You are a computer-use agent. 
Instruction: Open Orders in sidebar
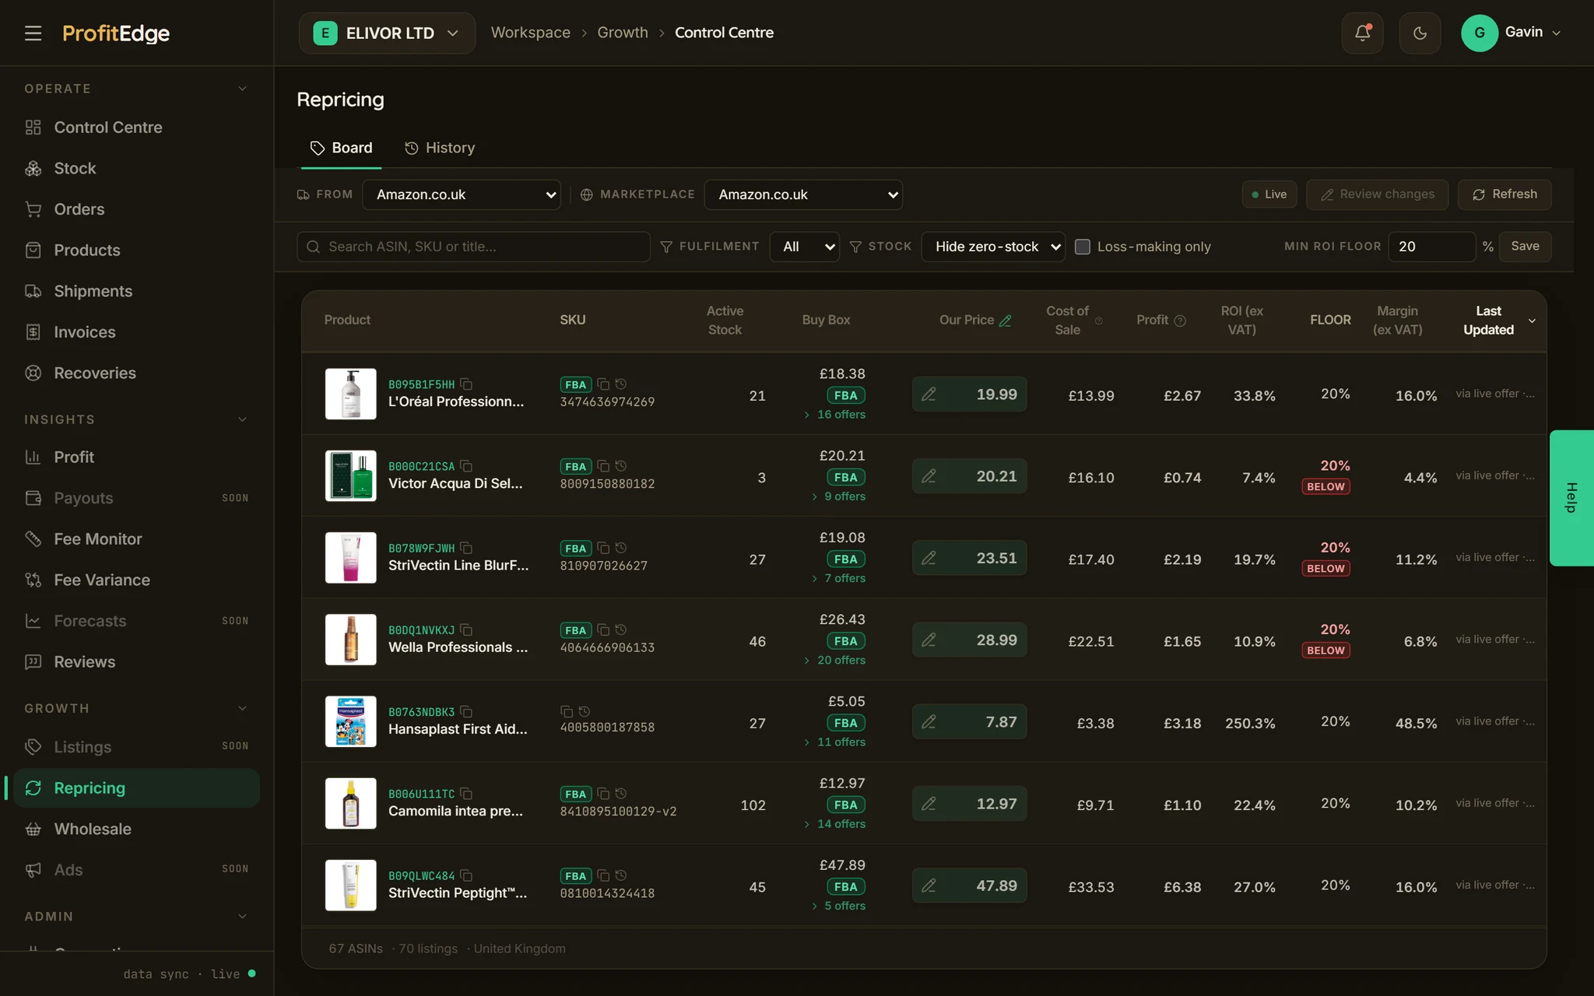79,209
